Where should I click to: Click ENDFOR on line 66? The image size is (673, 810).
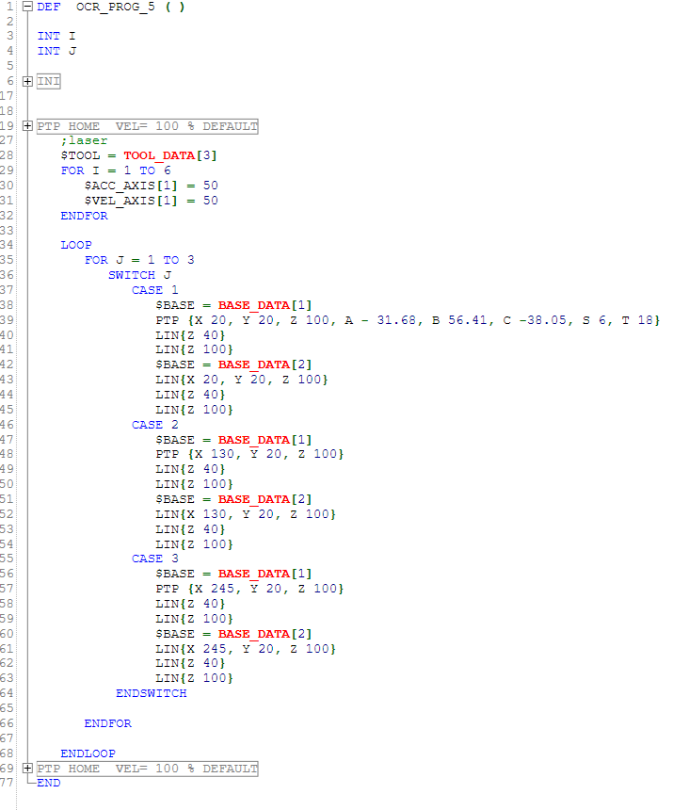click(x=108, y=723)
